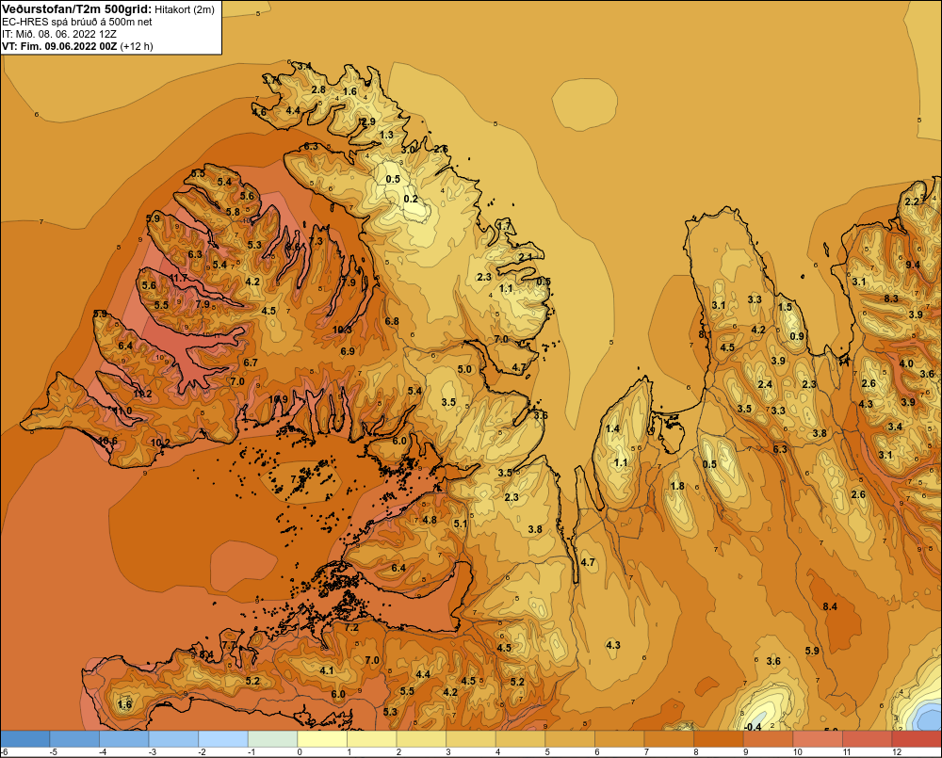
Task: Click the 1.5 temperature value
Action: (x=785, y=307)
